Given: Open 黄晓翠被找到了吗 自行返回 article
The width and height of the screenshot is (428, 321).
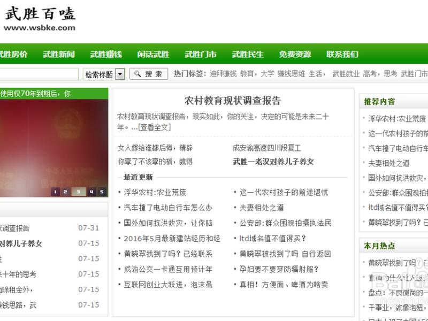Looking at the screenshot, I should 285,254.
